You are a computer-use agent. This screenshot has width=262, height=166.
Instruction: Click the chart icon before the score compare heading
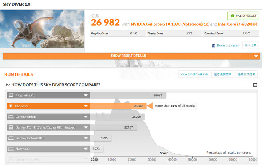[8, 85]
